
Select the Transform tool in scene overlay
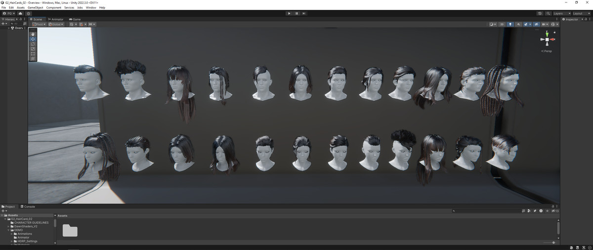pyautogui.click(x=33, y=59)
